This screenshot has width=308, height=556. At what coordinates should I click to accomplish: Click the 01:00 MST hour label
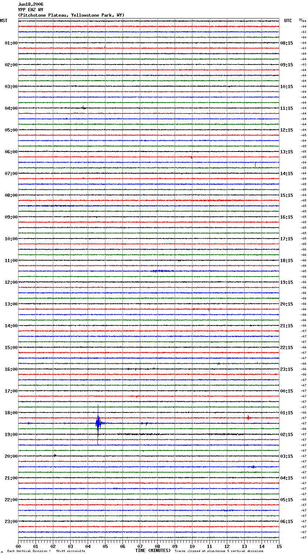11,43
